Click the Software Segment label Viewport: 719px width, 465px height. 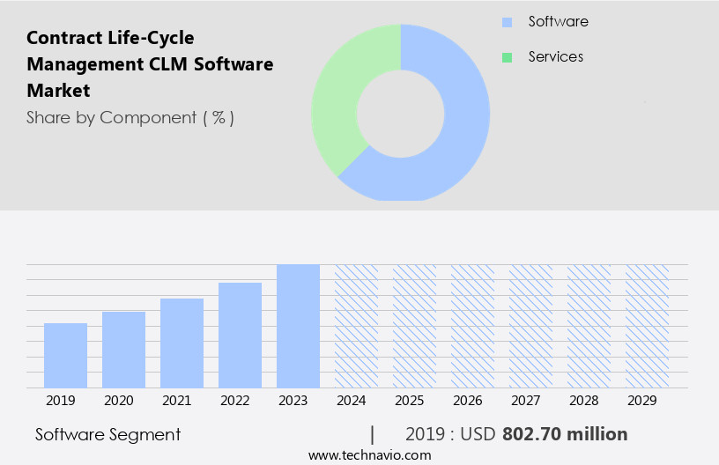pos(107,434)
